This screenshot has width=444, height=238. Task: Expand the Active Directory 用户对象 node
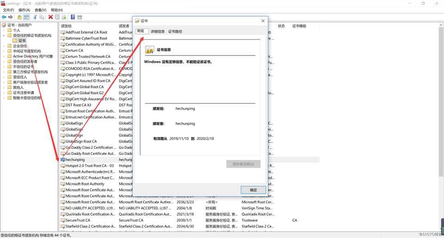click(4, 56)
